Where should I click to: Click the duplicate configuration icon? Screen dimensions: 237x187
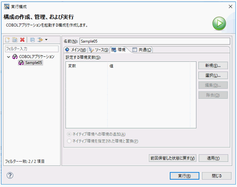pyautogui.click(x=15, y=40)
